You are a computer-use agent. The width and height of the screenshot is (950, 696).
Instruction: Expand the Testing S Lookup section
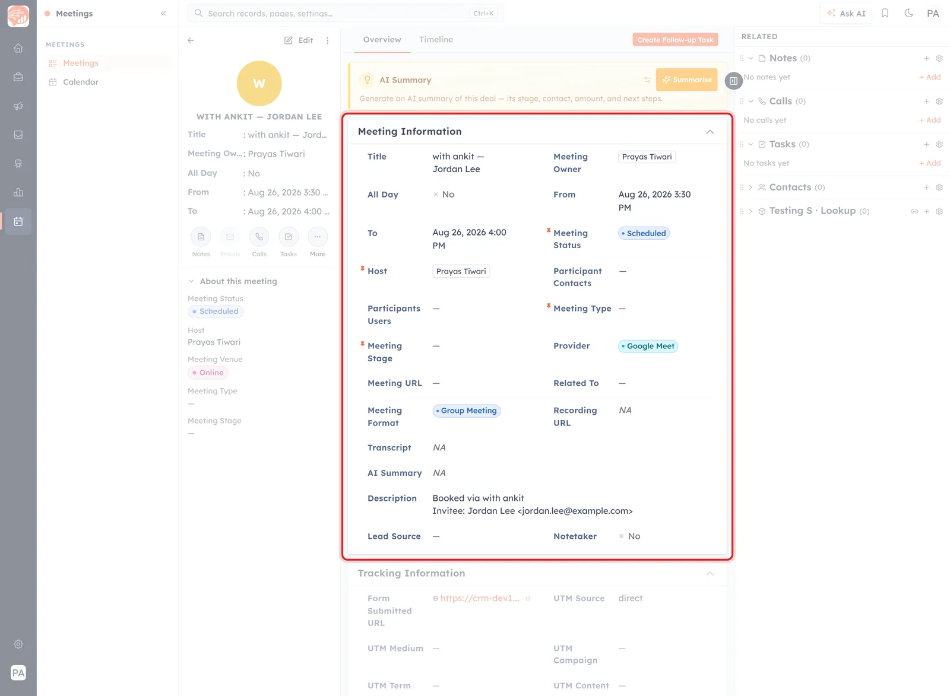[x=750, y=211]
